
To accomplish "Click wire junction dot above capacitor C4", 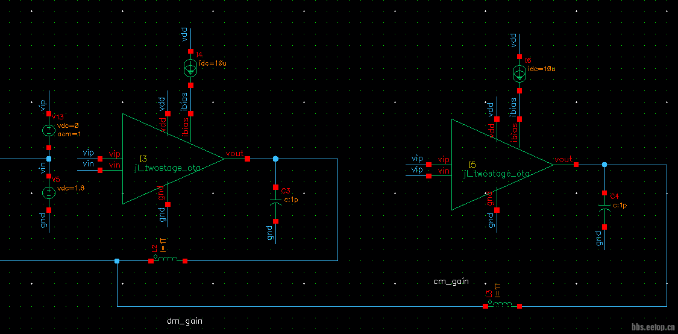I will pyautogui.click(x=604, y=165).
